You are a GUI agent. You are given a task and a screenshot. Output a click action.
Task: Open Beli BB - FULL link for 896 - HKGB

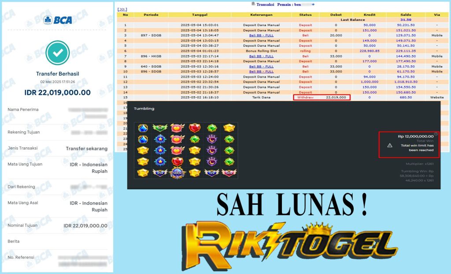click(x=261, y=56)
